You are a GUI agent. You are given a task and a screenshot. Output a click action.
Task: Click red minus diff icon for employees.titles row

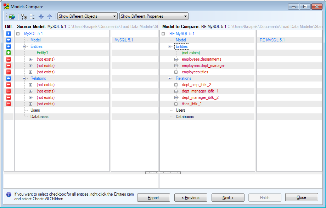[9, 72]
